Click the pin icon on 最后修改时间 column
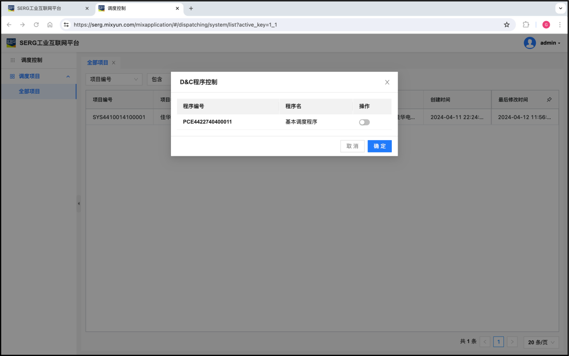Image resolution: width=569 pixels, height=356 pixels. (549, 100)
